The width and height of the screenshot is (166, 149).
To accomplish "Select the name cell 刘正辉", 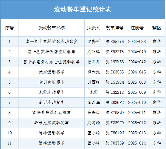I will 94,52.
